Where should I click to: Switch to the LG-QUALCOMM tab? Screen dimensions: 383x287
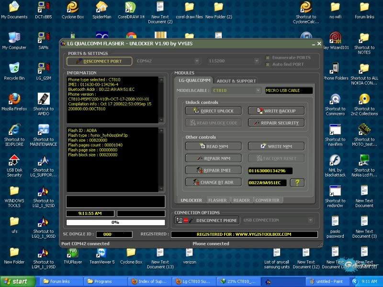[x=194, y=80]
